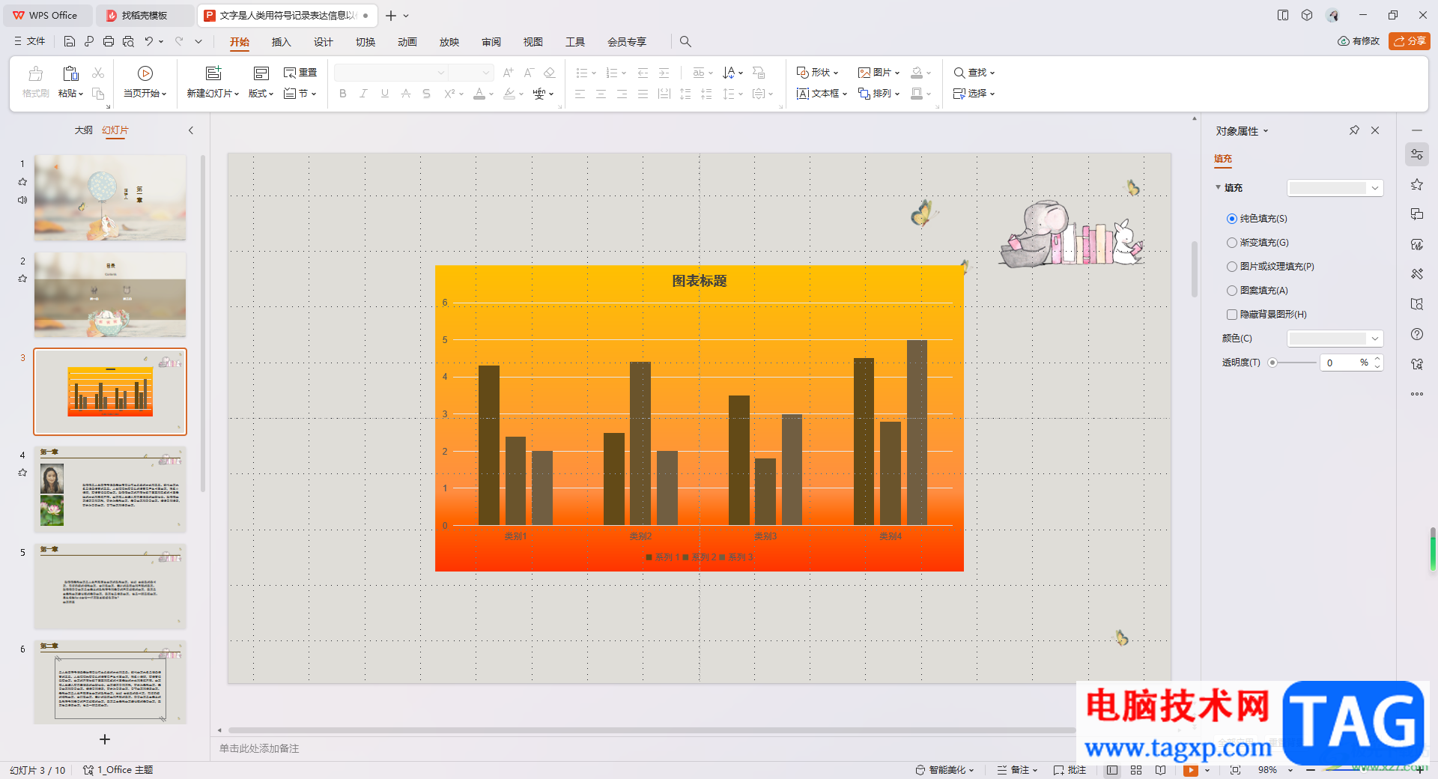Pin the Object Properties panel
The width and height of the screenshot is (1438, 779).
[x=1354, y=130]
